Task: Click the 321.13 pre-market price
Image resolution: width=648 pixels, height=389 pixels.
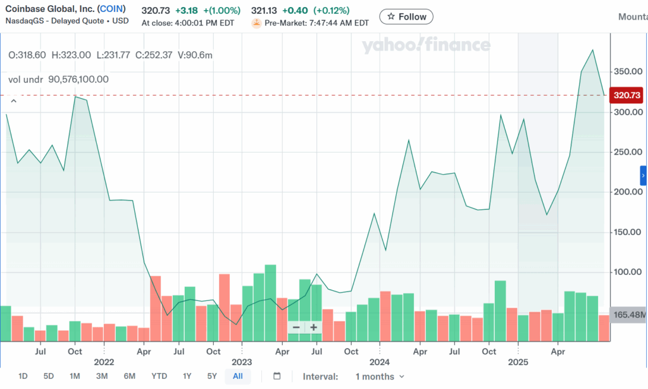Action: 264,10
